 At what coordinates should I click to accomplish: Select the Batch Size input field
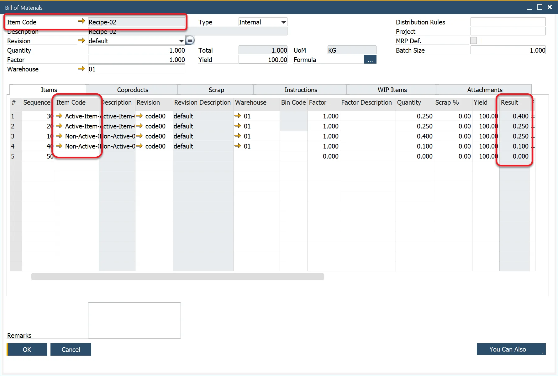(x=508, y=50)
